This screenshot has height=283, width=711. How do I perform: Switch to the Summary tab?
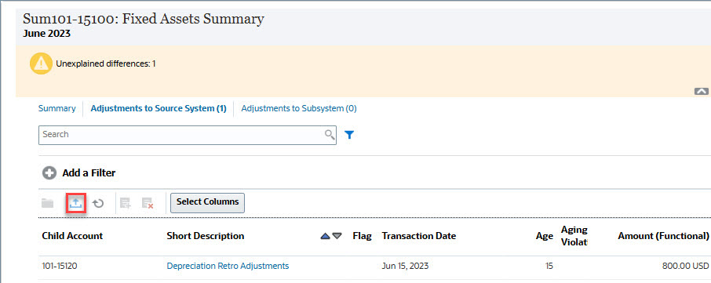[x=57, y=109]
